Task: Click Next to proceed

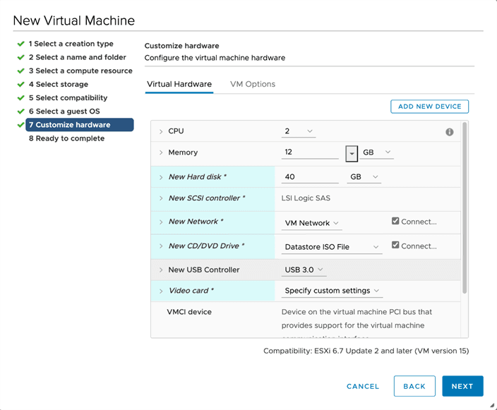Action: coord(462,386)
